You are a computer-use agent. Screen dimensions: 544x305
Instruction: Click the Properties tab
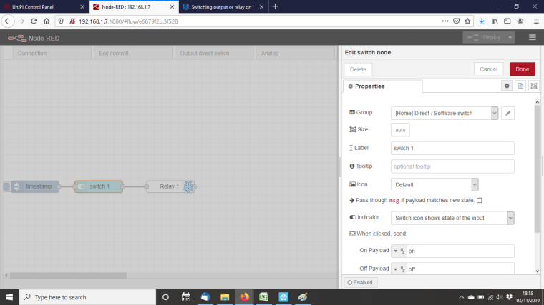pyautogui.click(x=383, y=86)
